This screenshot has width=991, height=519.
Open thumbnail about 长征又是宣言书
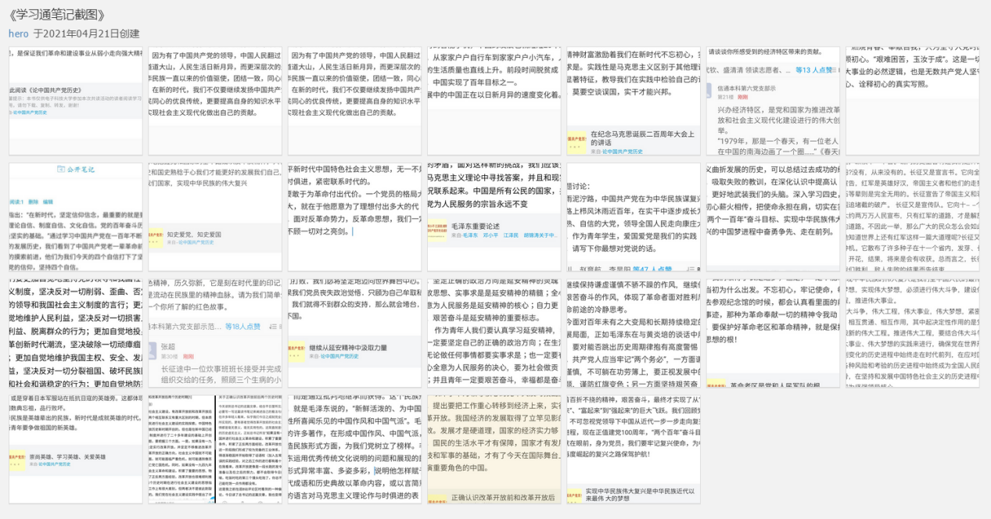coord(912,217)
